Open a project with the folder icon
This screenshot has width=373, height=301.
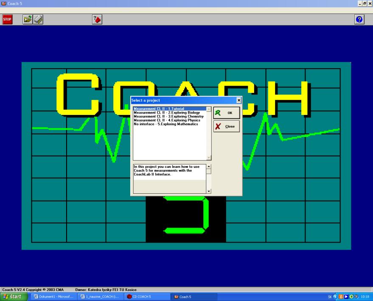point(28,20)
